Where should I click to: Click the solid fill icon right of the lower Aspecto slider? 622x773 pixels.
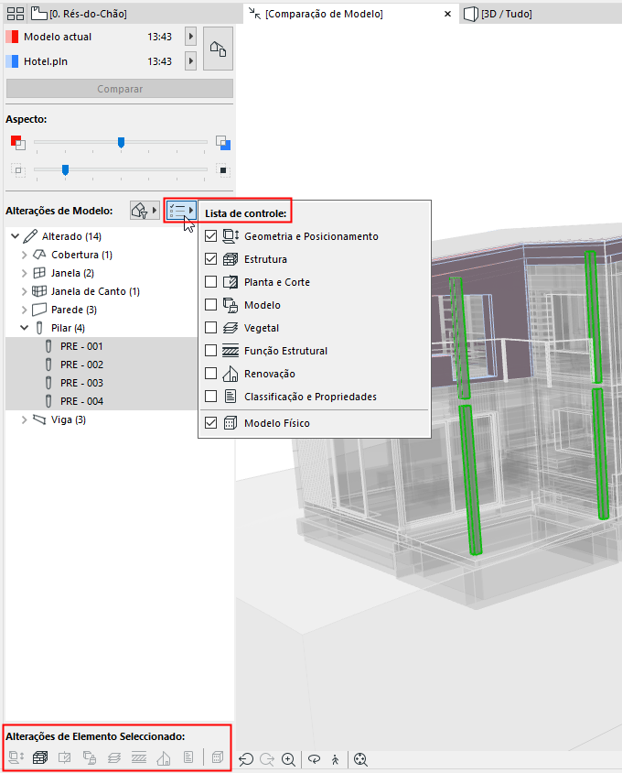pos(222,170)
